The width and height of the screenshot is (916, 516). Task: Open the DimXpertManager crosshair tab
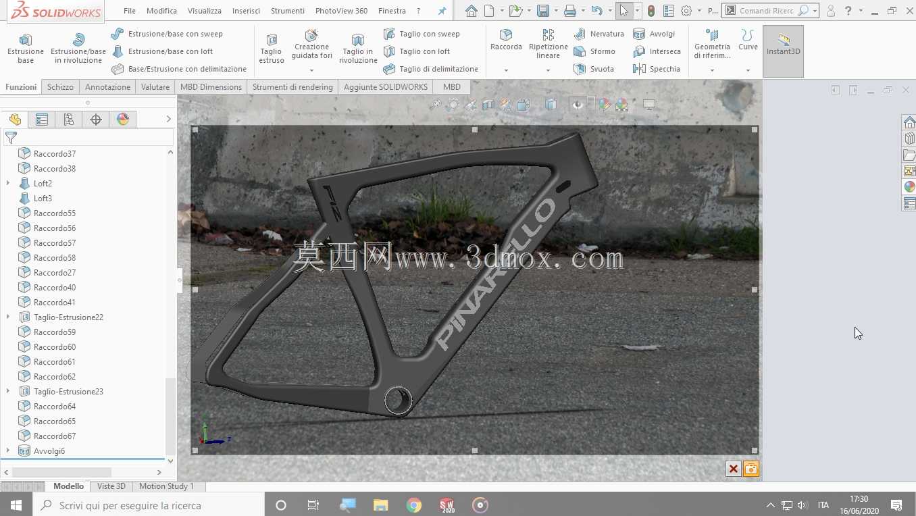[96, 120]
